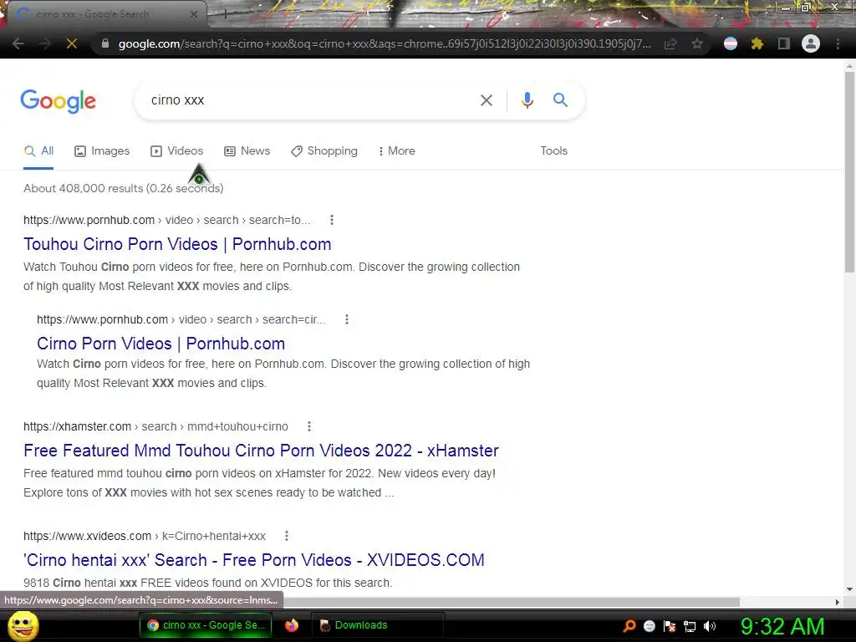Click the address bar URL

click(385, 43)
